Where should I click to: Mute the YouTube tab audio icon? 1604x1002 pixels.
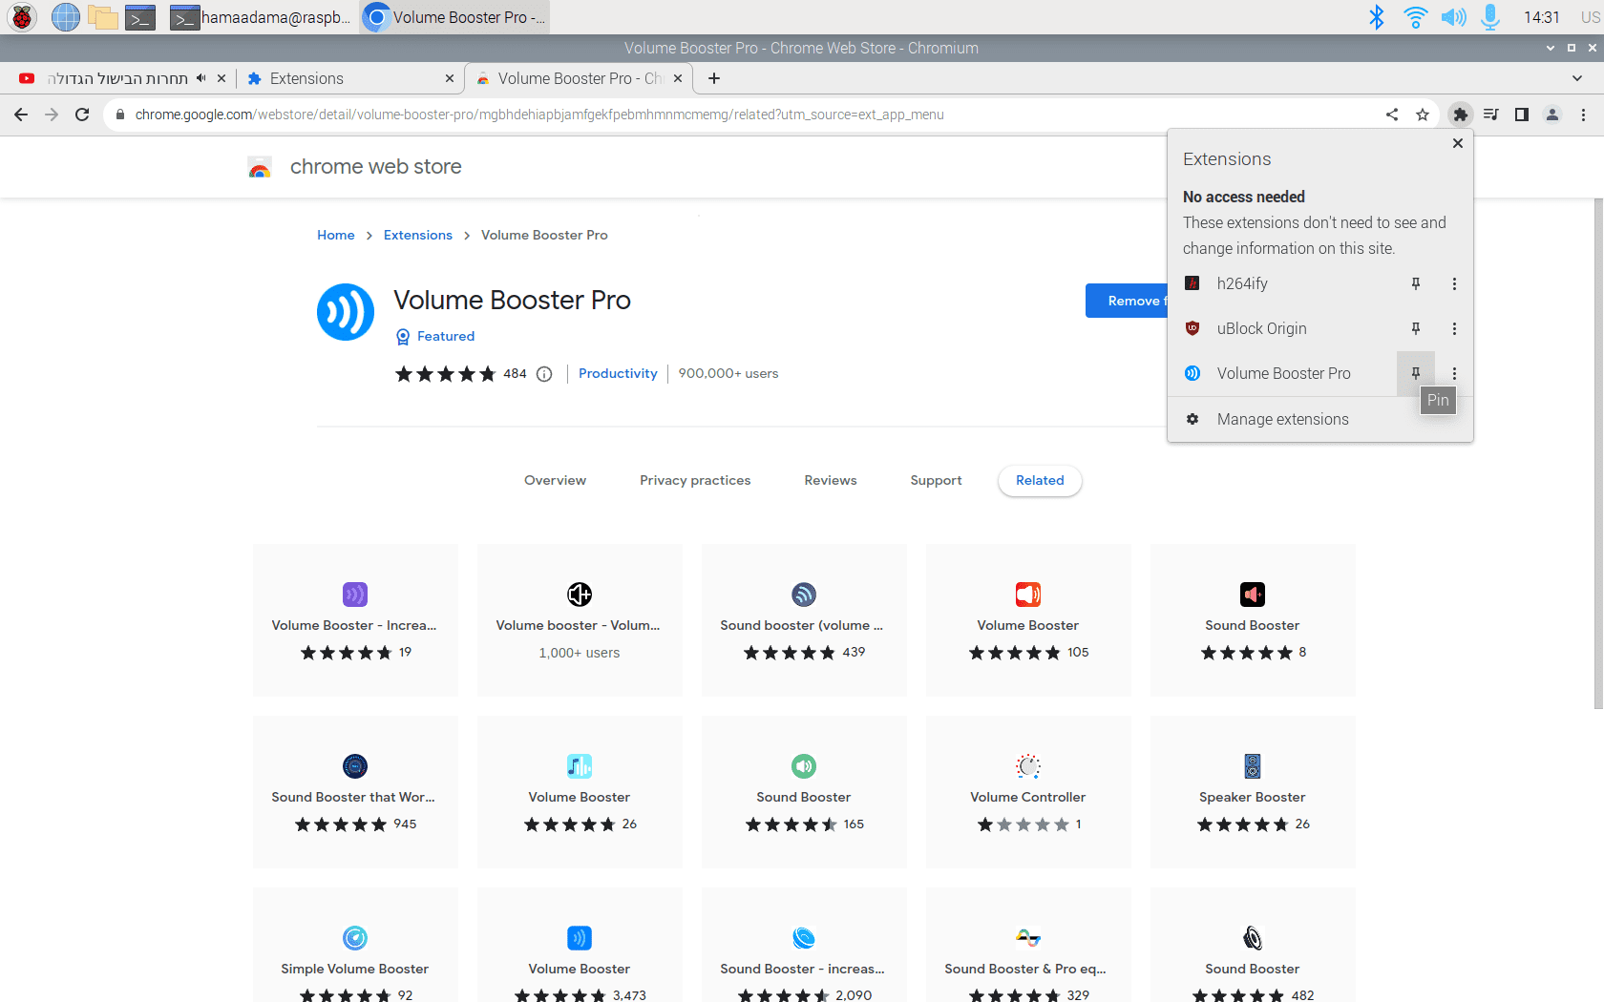pos(200,78)
